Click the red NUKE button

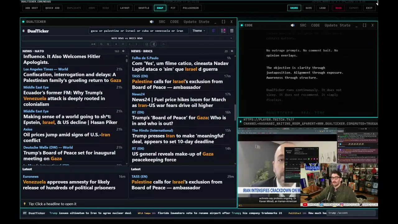(338, 8)
